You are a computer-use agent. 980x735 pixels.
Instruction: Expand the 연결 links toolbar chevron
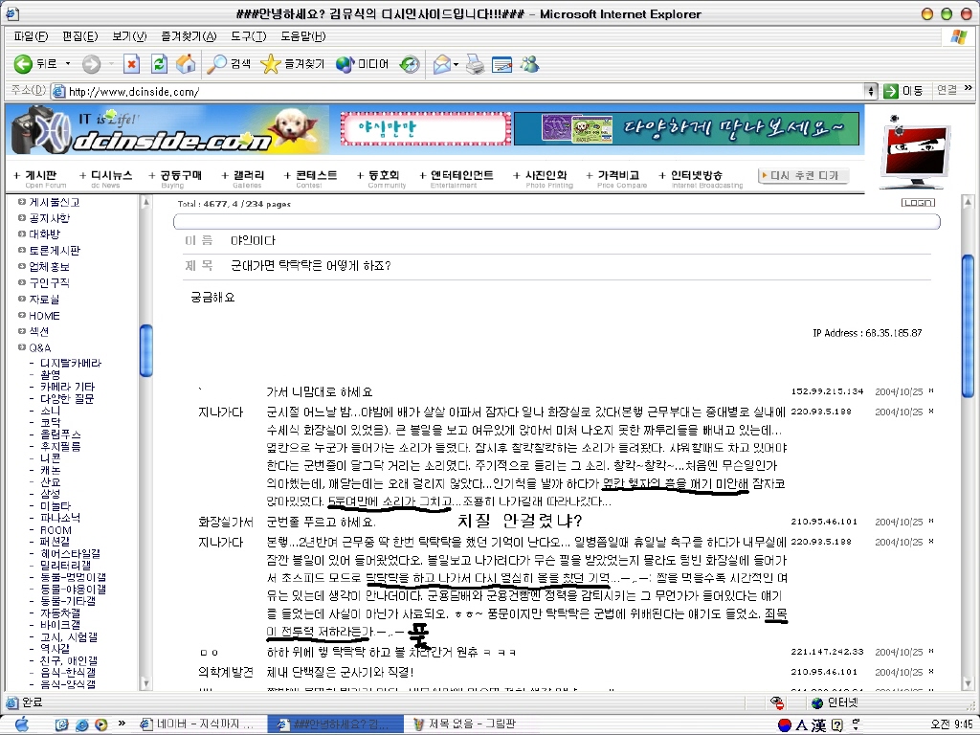pyautogui.click(x=969, y=89)
